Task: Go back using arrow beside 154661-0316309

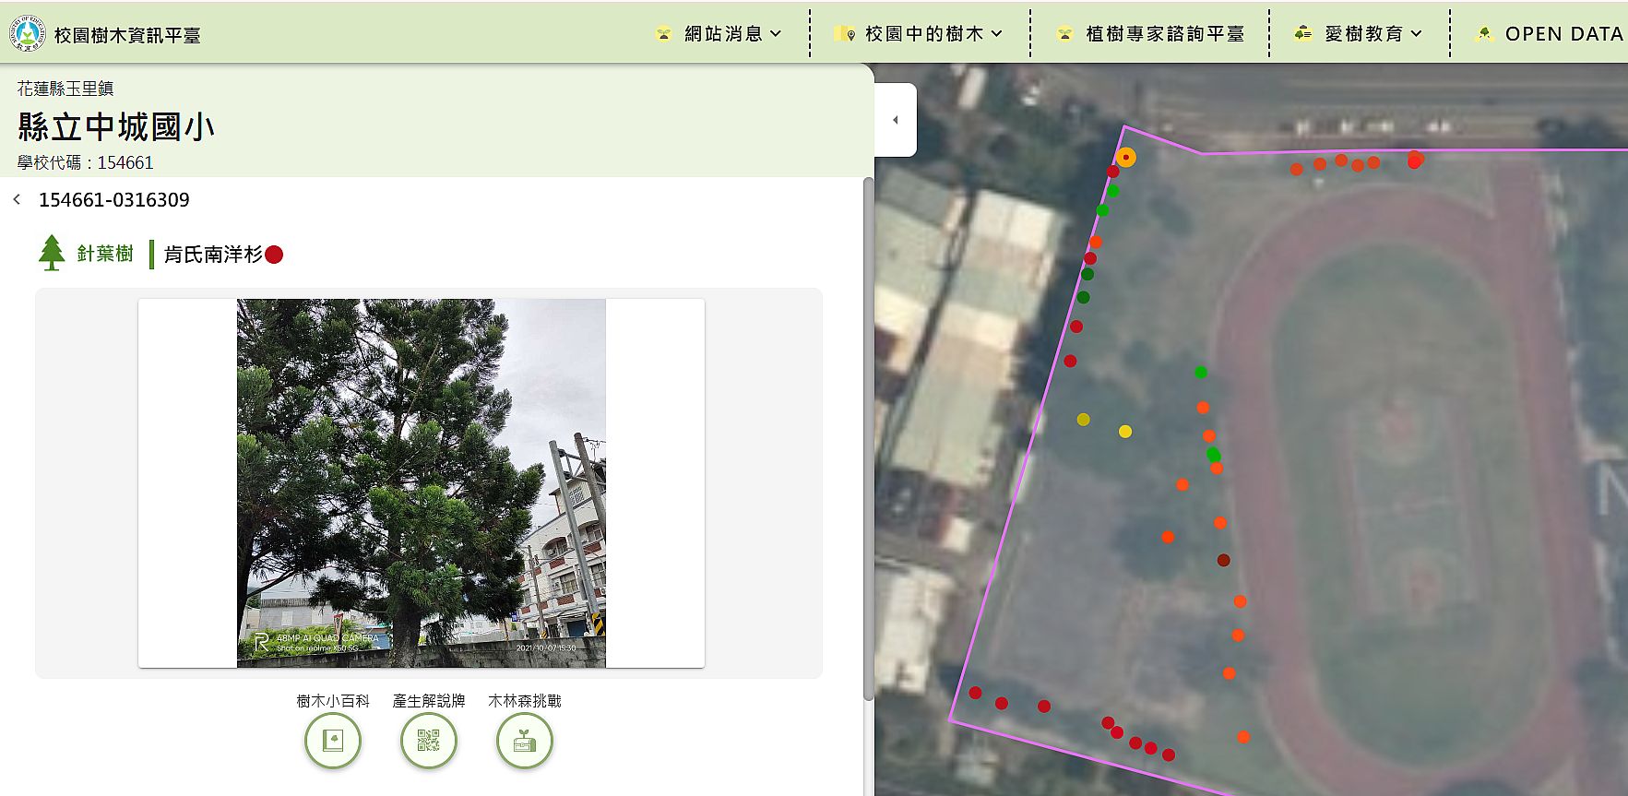Action: click(17, 200)
